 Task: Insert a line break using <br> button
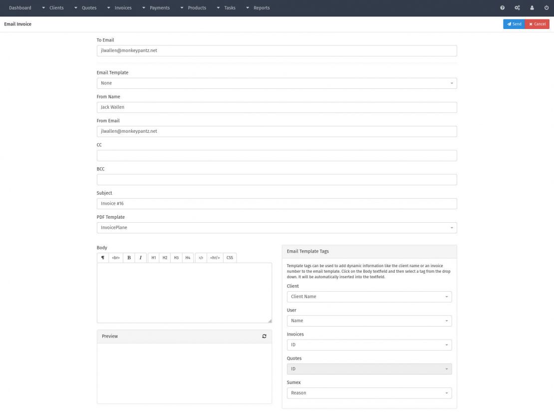click(x=115, y=257)
